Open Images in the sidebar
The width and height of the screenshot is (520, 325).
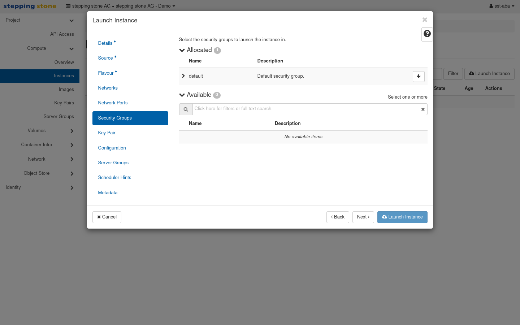[66, 90]
